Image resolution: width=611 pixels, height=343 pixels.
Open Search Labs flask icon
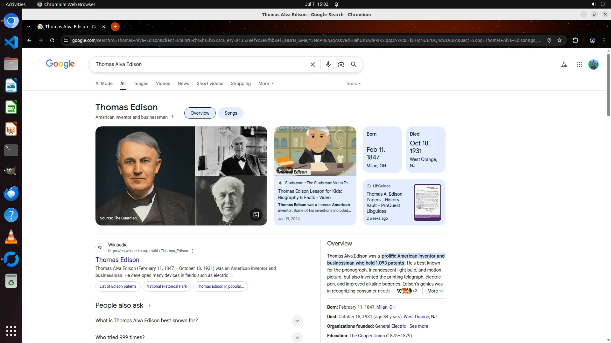[564, 64]
